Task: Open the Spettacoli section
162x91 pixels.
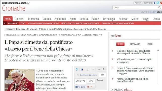Action: coord(60,19)
